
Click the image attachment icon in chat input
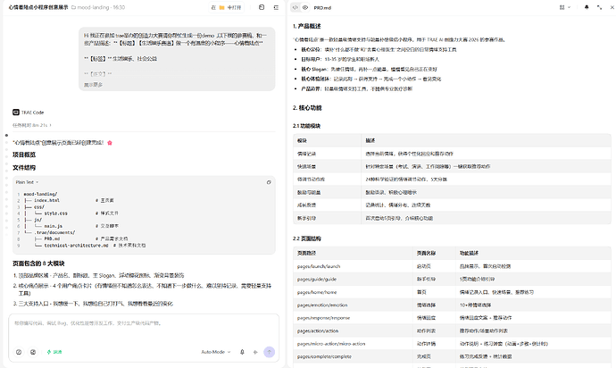[x=33, y=352]
